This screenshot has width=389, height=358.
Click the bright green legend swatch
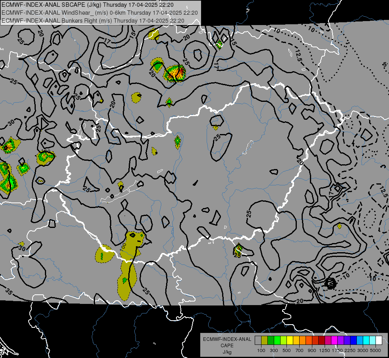coord(277,340)
